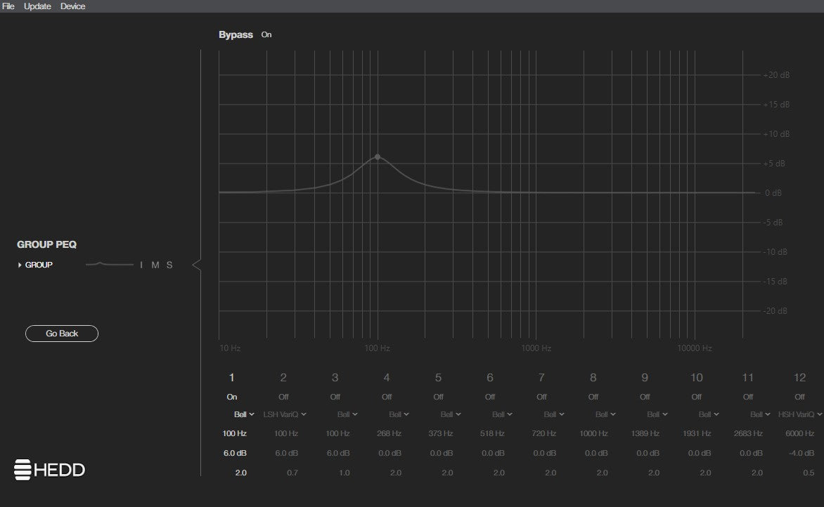Select the 100 Hz EQ node on graph
This screenshot has height=507, width=824.
[x=378, y=157]
